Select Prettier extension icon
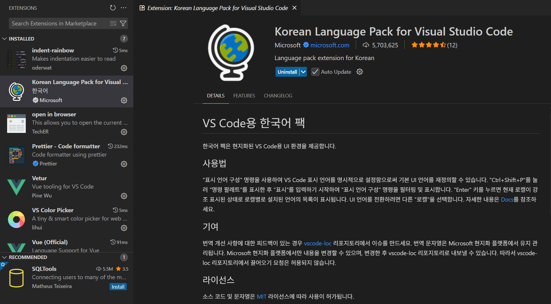The width and height of the screenshot is (551, 304). coord(17,155)
